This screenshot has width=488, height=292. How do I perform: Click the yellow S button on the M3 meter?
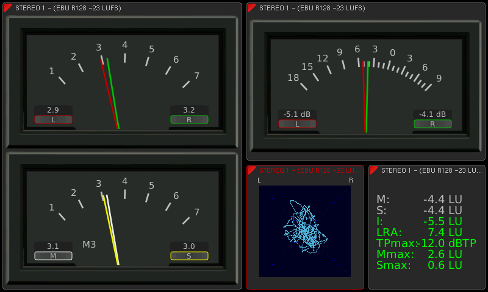189,256
